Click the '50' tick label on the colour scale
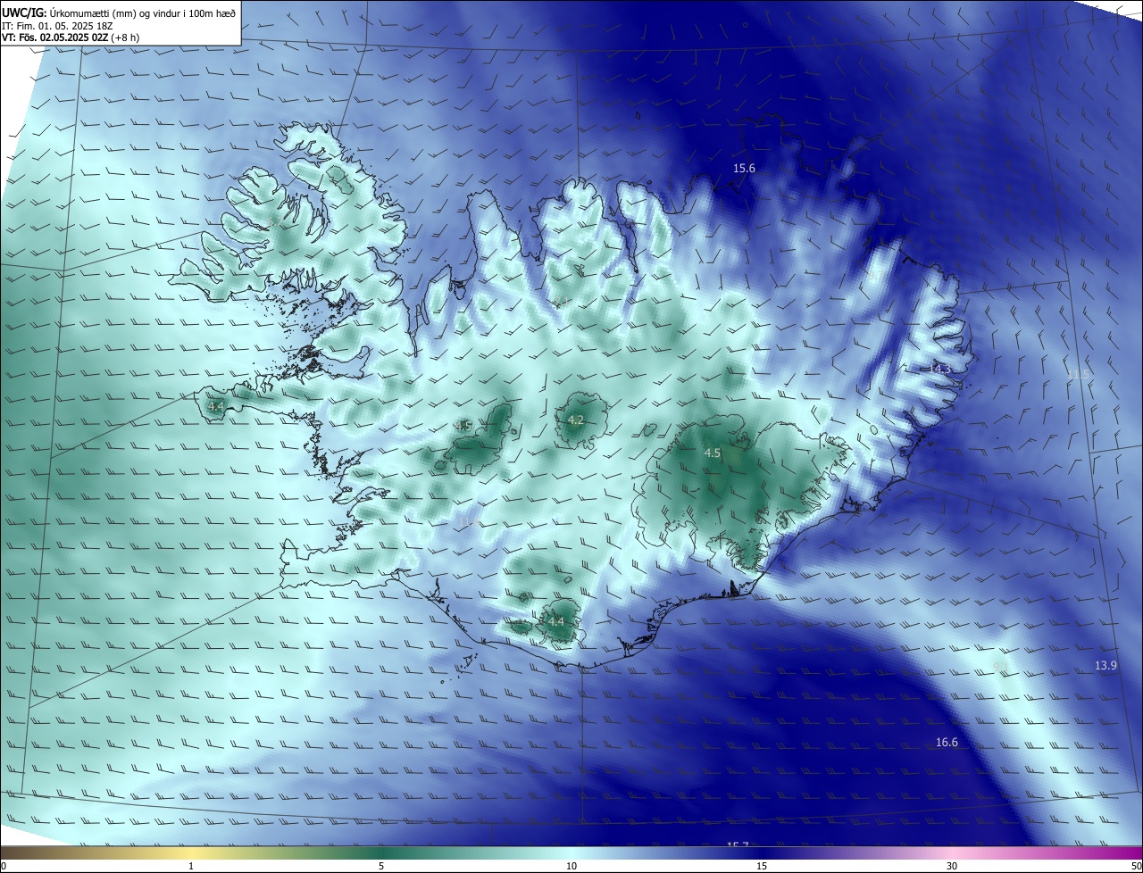 point(1136,866)
